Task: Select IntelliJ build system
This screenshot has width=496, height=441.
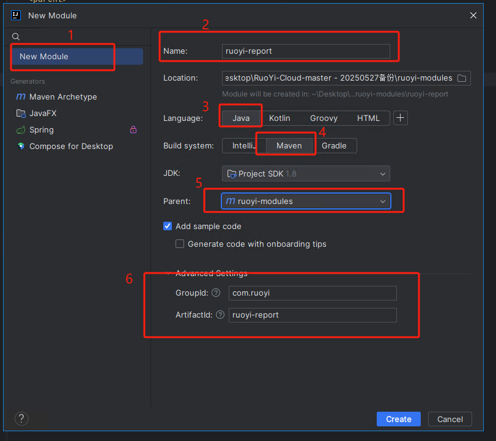Action: 243,145
